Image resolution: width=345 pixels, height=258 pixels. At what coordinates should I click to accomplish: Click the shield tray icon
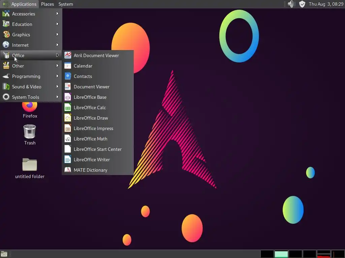[302, 4]
